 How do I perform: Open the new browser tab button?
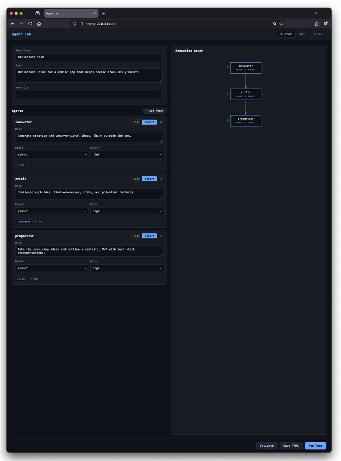pos(104,13)
